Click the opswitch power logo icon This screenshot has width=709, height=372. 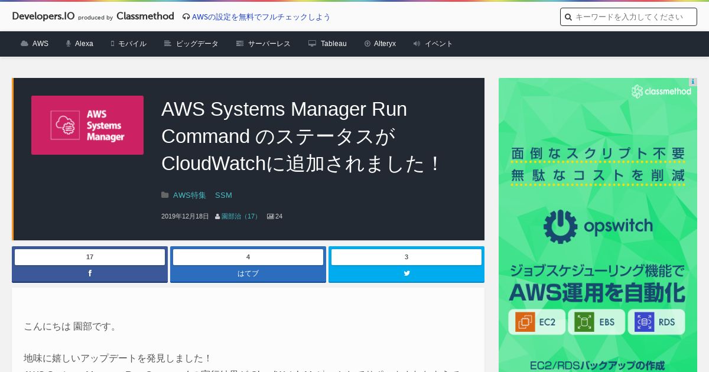[560, 227]
